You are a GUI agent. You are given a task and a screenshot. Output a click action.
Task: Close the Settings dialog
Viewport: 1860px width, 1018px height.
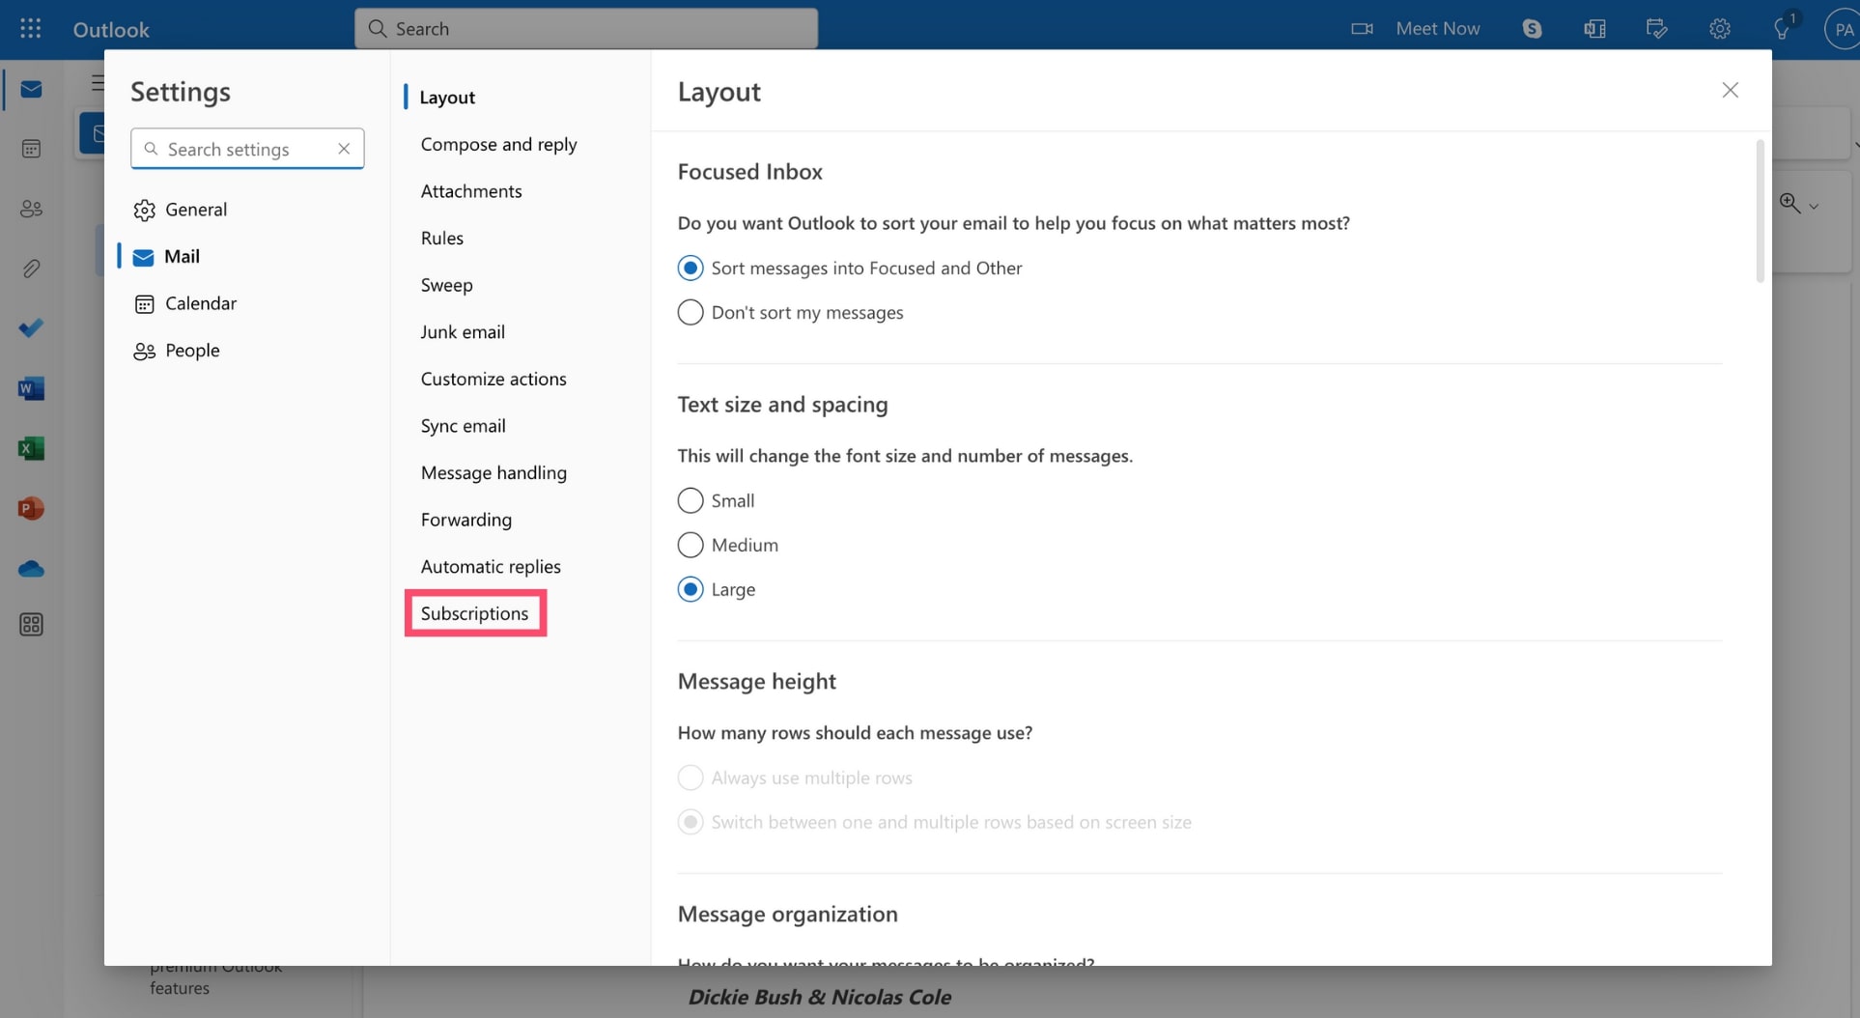coord(1730,90)
